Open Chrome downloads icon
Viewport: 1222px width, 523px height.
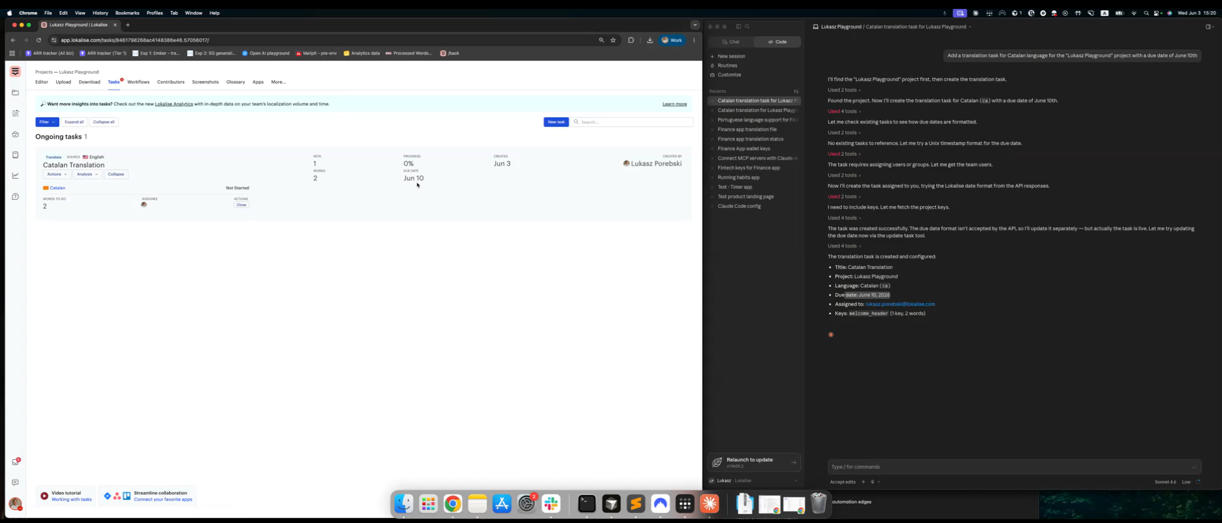pyautogui.click(x=650, y=40)
